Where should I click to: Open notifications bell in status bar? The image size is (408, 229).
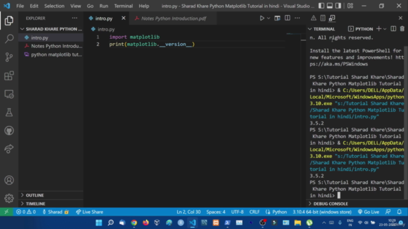[399, 212]
